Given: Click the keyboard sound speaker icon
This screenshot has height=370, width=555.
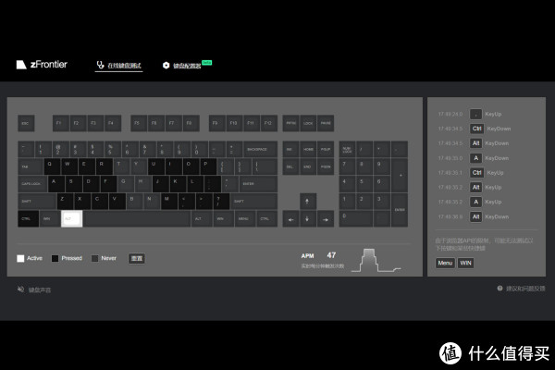Looking at the screenshot, I should (20, 290).
